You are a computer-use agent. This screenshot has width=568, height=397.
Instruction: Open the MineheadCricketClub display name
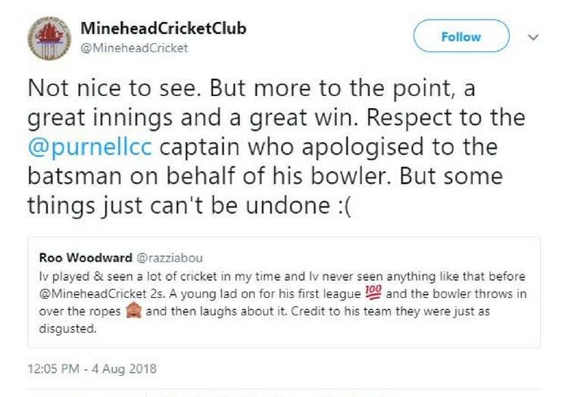163,29
